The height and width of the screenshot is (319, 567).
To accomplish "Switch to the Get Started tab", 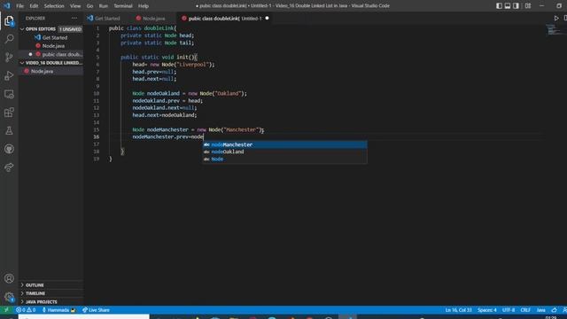I will (107, 18).
